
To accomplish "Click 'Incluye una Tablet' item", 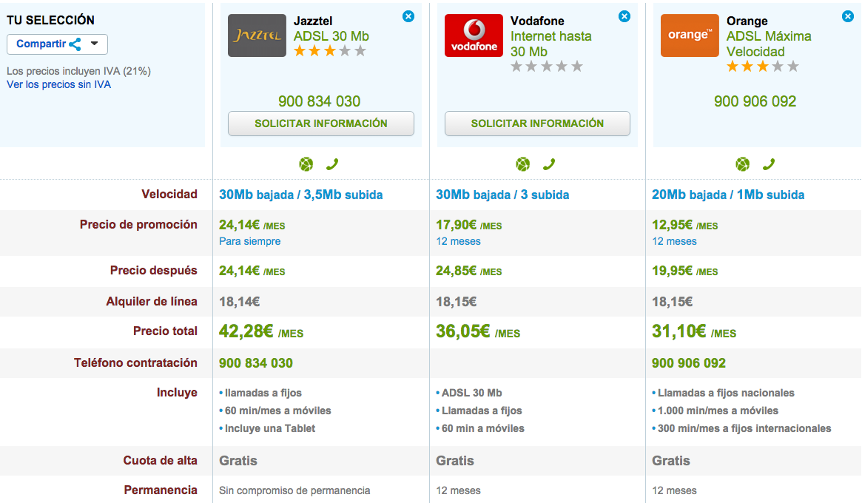I will (269, 428).
